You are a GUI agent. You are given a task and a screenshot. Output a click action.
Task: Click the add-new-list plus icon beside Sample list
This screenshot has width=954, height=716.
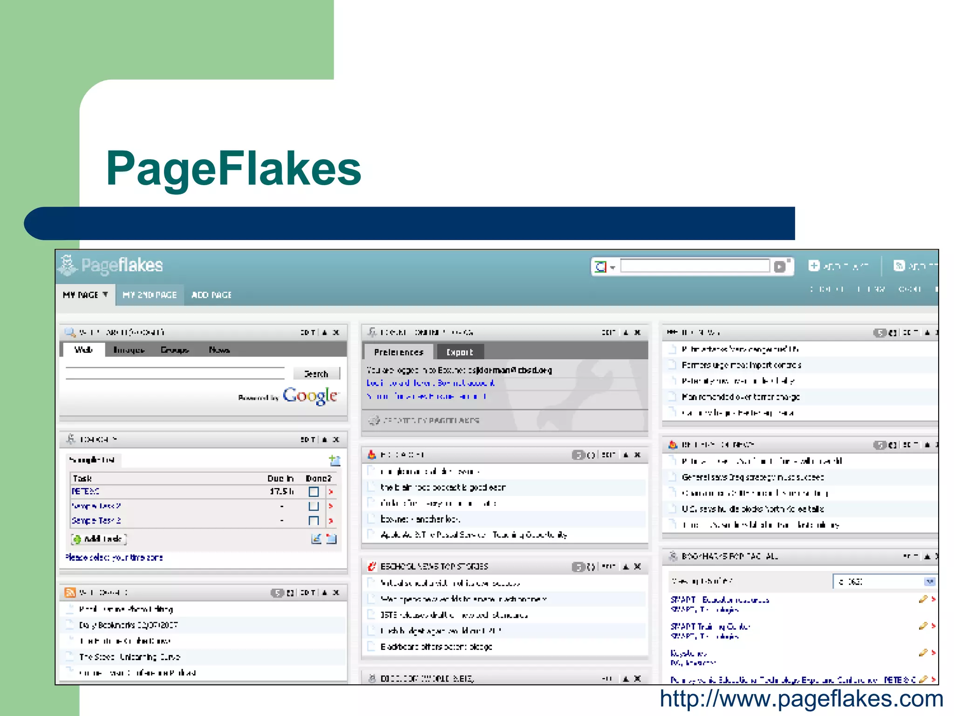[x=334, y=461]
